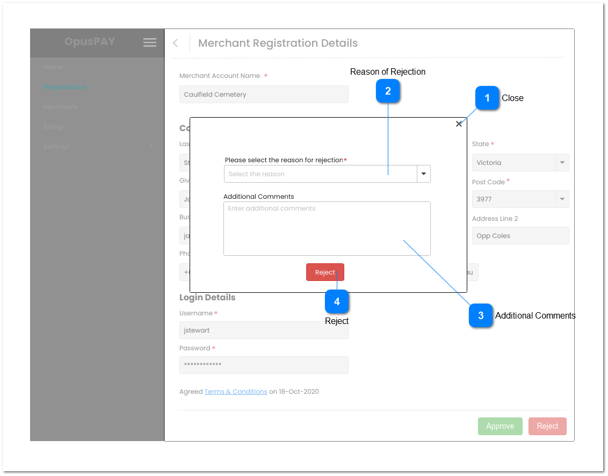Screen dimensions: 608x476
Task: Click the Address Line 2 field showing Opp Coles
Action: pyautogui.click(x=520, y=235)
